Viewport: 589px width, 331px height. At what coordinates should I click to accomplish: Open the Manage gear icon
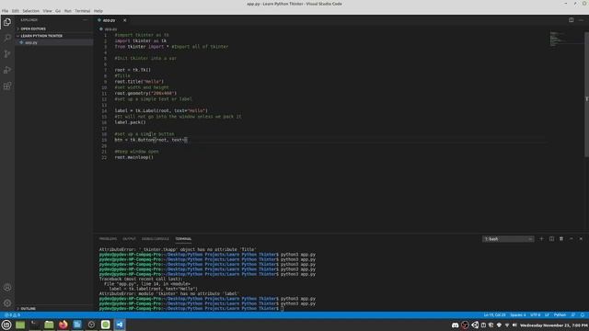(x=7, y=302)
